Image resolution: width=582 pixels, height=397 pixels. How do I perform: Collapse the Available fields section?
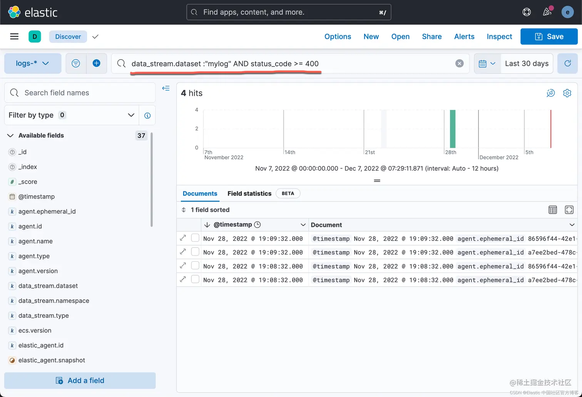(10, 136)
